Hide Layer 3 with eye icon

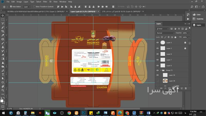pos(158,48)
